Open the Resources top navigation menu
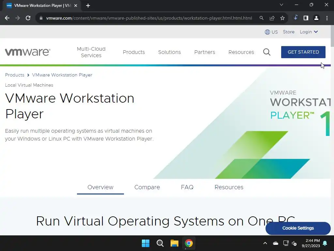 (241, 52)
